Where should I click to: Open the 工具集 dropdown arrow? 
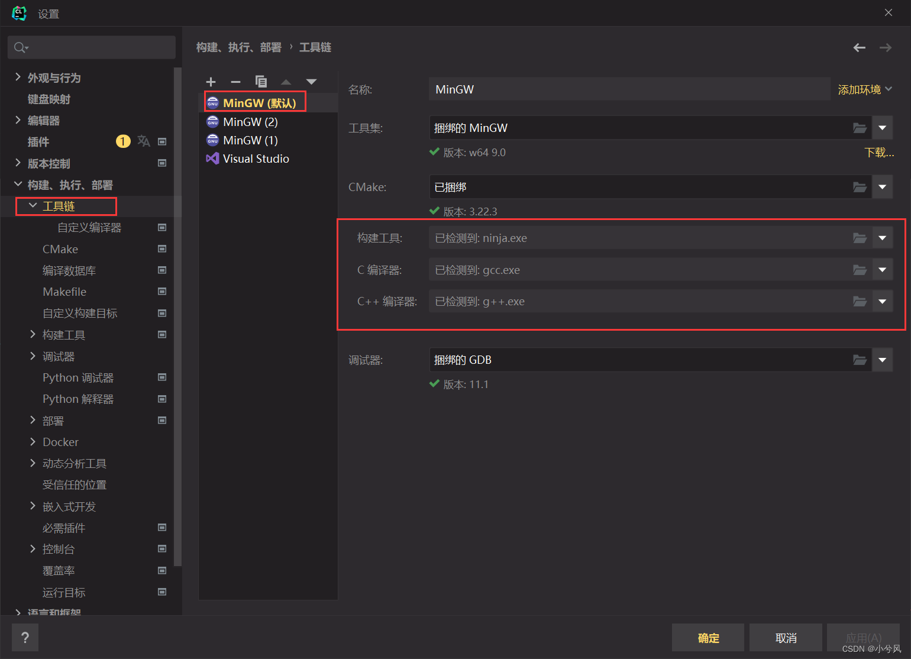883,128
